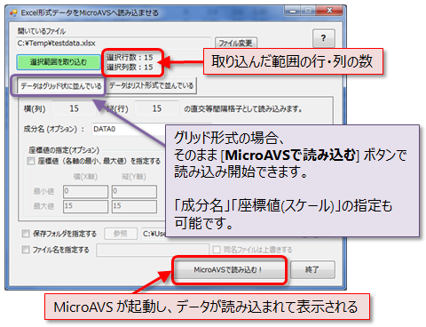Click the 最小値 field for 縦(Y軸)
The height and width of the screenshot is (327, 426).
tap(134, 192)
